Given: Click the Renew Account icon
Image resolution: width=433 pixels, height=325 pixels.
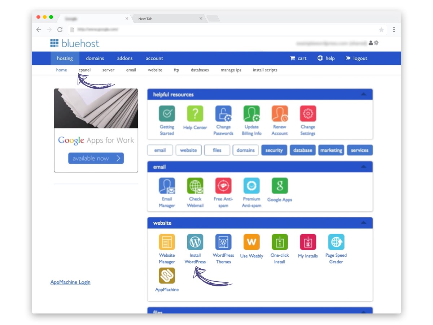Looking at the screenshot, I should click(x=280, y=114).
